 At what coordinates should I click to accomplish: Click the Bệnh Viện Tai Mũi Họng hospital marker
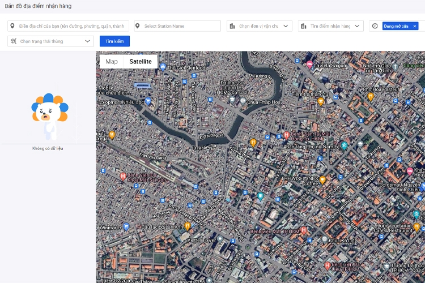pyautogui.click(x=287, y=136)
